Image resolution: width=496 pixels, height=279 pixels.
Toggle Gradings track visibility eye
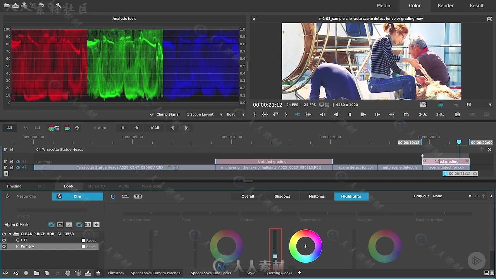(x=18, y=162)
